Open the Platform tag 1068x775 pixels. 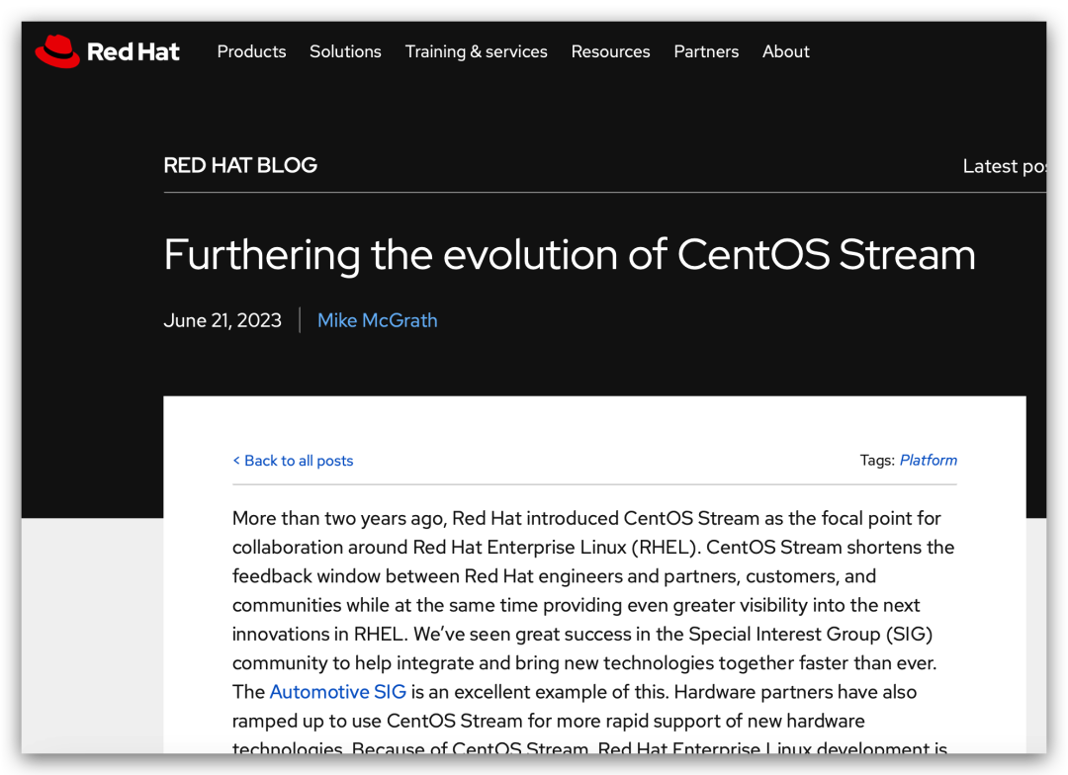[929, 461]
